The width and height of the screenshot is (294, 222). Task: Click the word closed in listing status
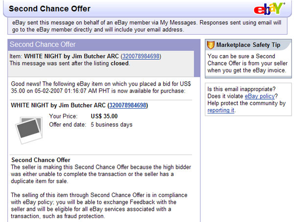click(120, 63)
